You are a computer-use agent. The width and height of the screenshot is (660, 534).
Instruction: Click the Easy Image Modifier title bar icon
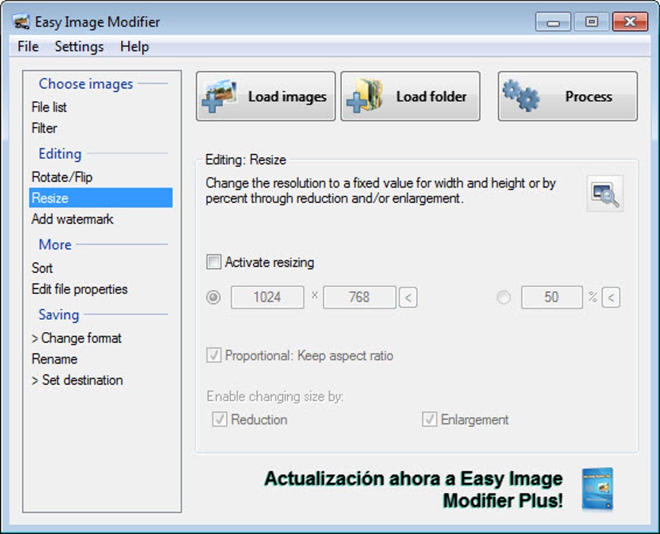[x=21, y=22]
